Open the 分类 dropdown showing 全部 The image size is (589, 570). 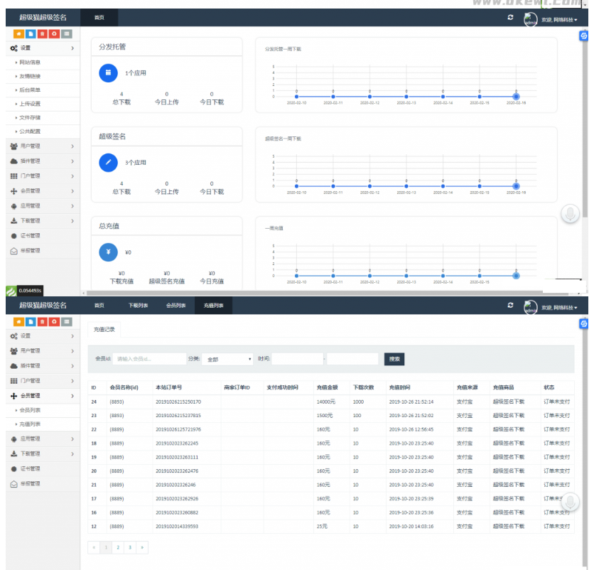(227, 360)
